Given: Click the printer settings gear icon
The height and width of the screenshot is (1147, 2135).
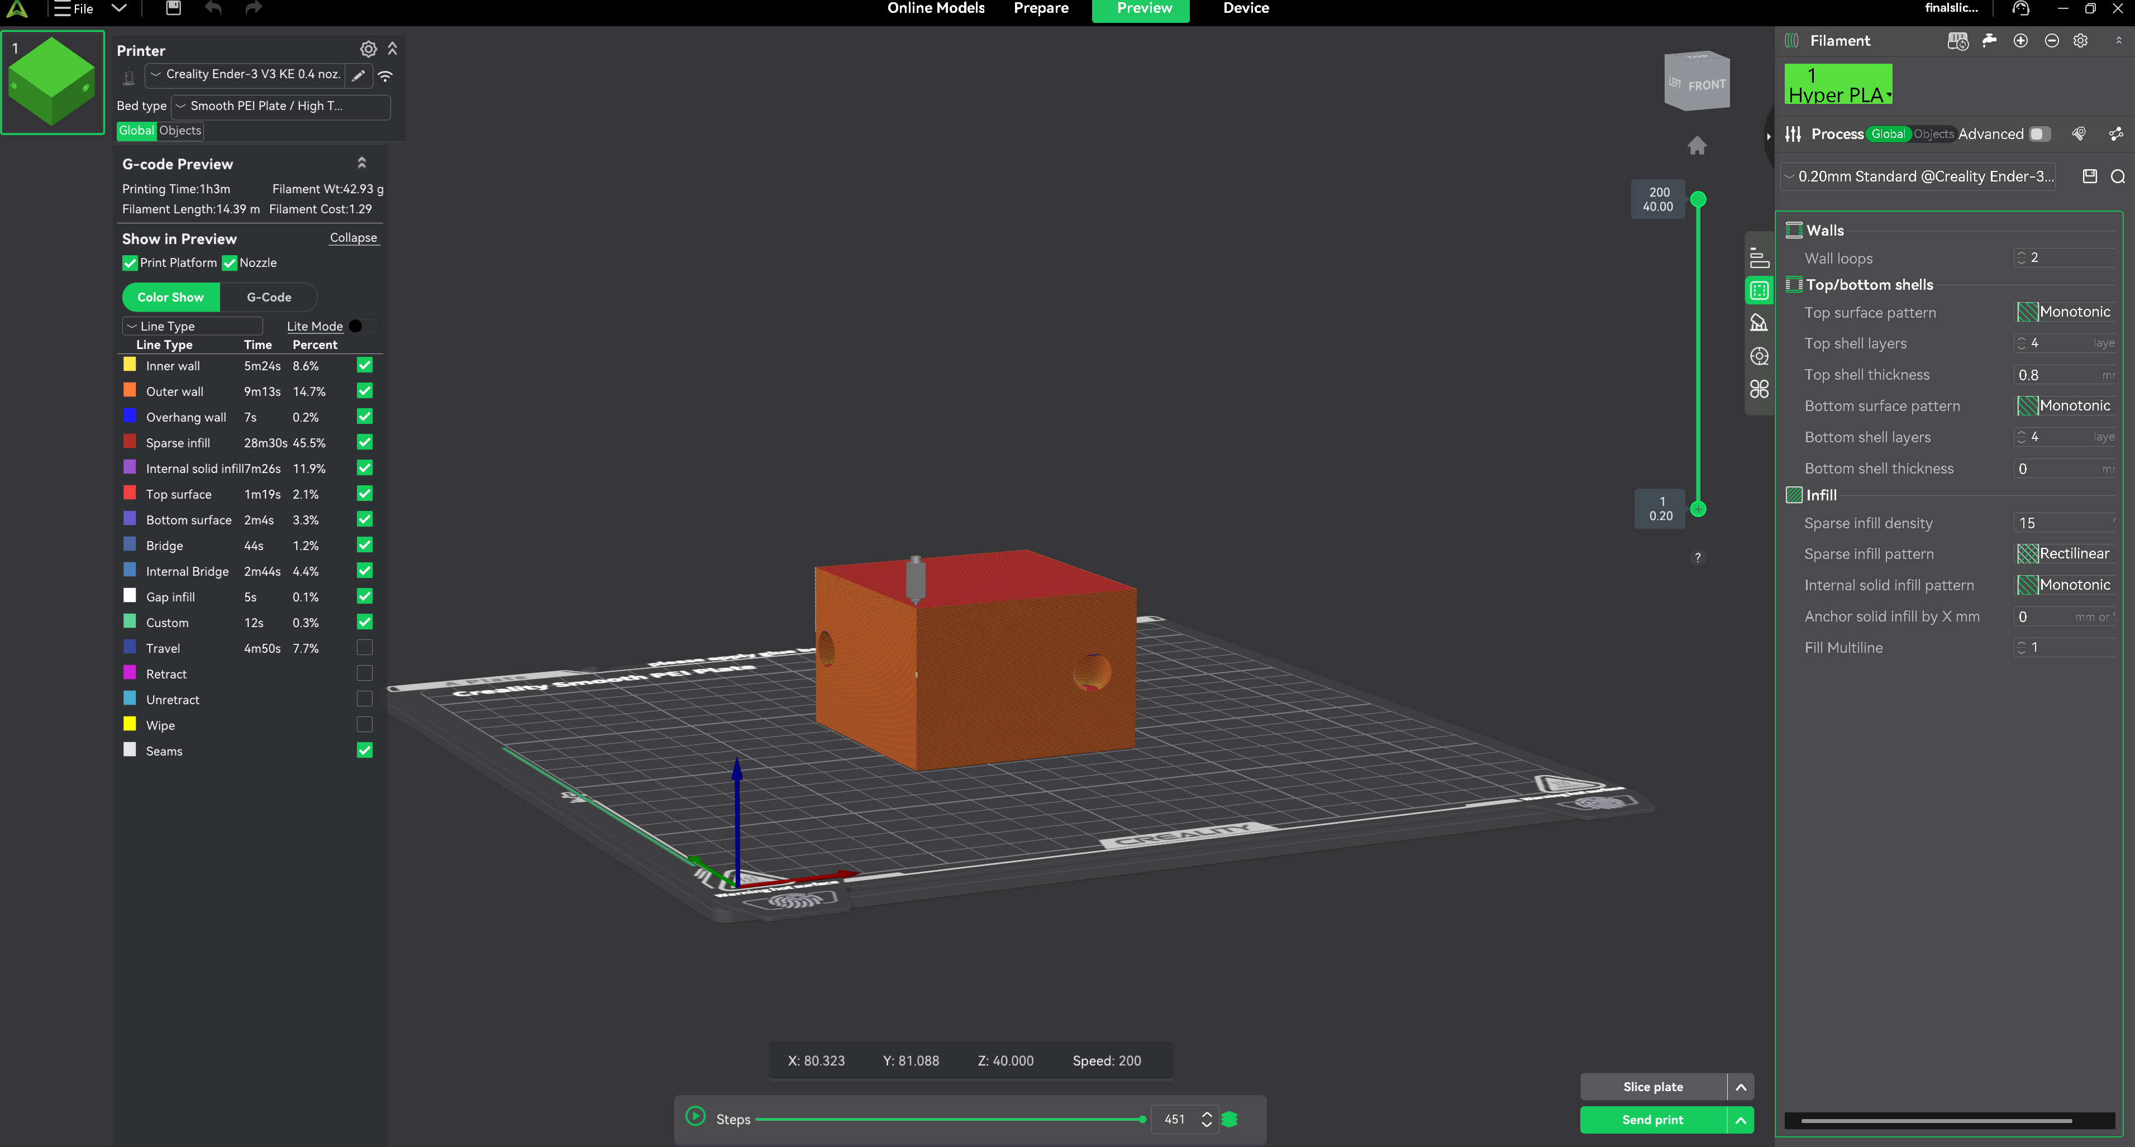Looking at the screenshot, I should [368, 49].
